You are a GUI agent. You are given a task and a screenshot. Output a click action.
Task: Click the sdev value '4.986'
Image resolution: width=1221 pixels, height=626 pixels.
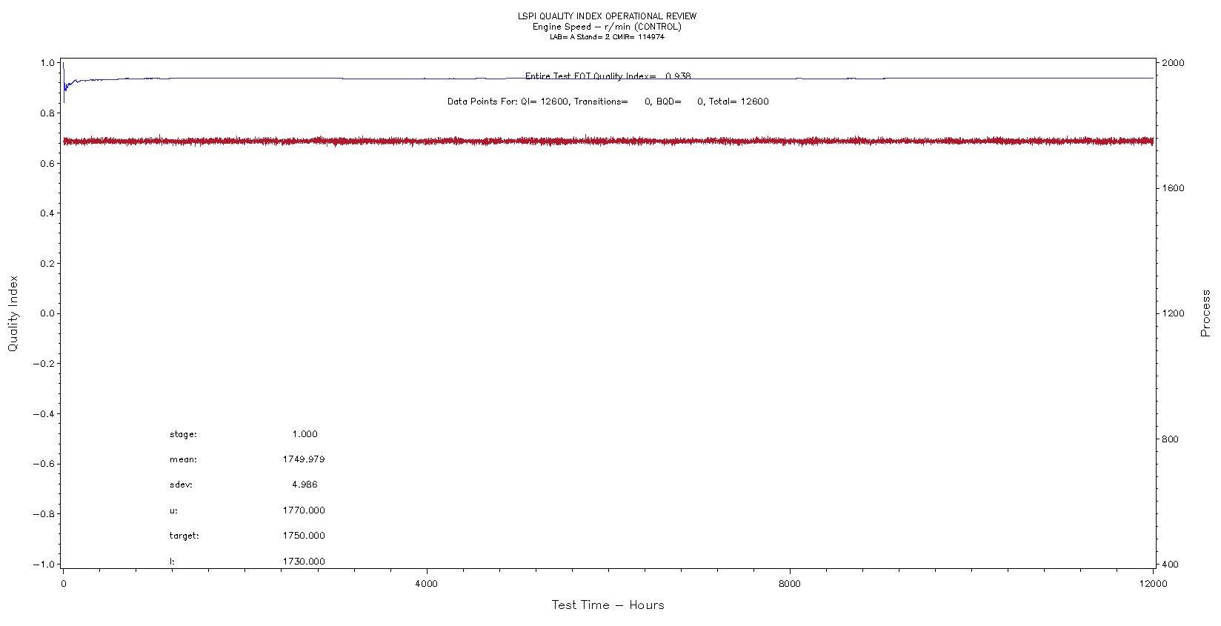tap(305, 485)
